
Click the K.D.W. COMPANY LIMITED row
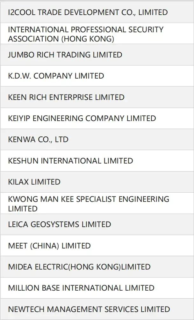pos(97,76)
